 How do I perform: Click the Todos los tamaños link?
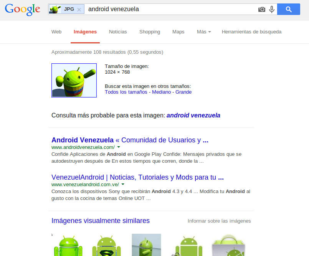126,92
